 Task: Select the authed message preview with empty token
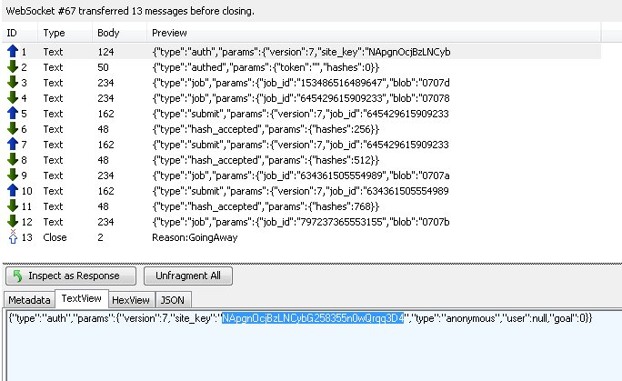266,67
